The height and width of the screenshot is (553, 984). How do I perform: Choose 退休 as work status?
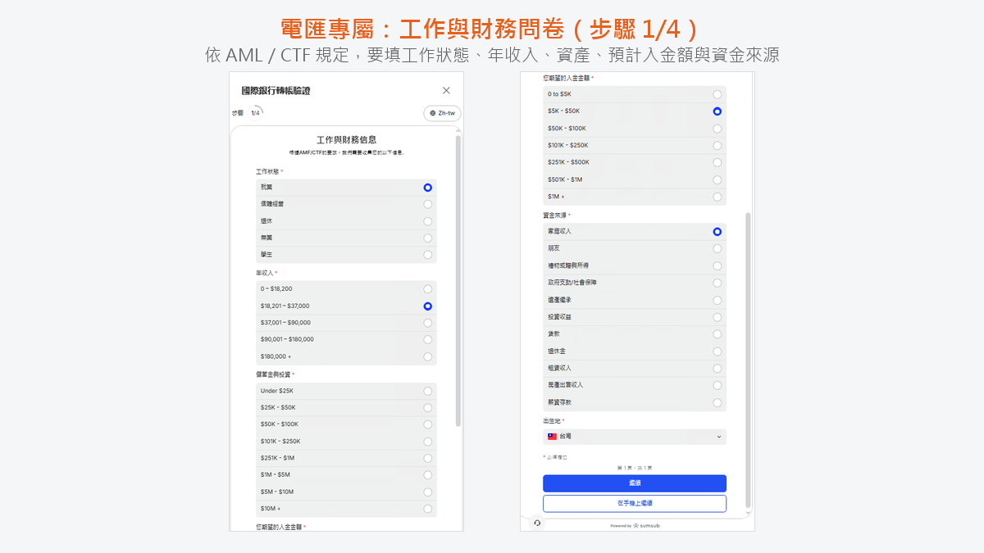pos(346,221)
